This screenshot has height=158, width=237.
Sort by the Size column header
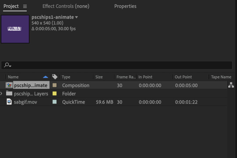(99, 77)
